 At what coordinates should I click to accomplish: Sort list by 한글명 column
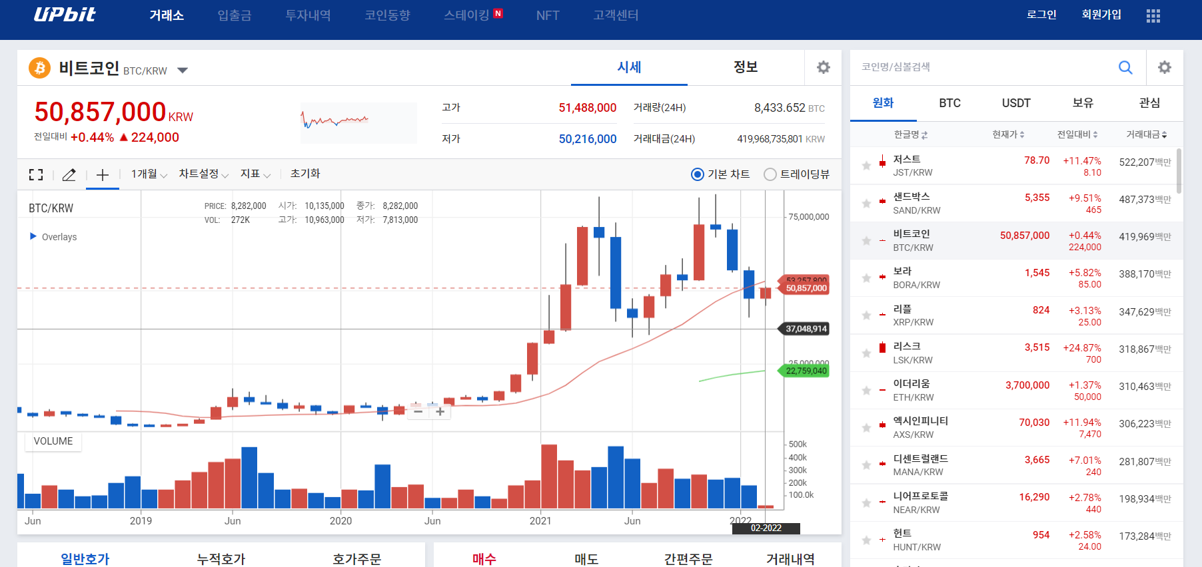[x=910, y=134]
